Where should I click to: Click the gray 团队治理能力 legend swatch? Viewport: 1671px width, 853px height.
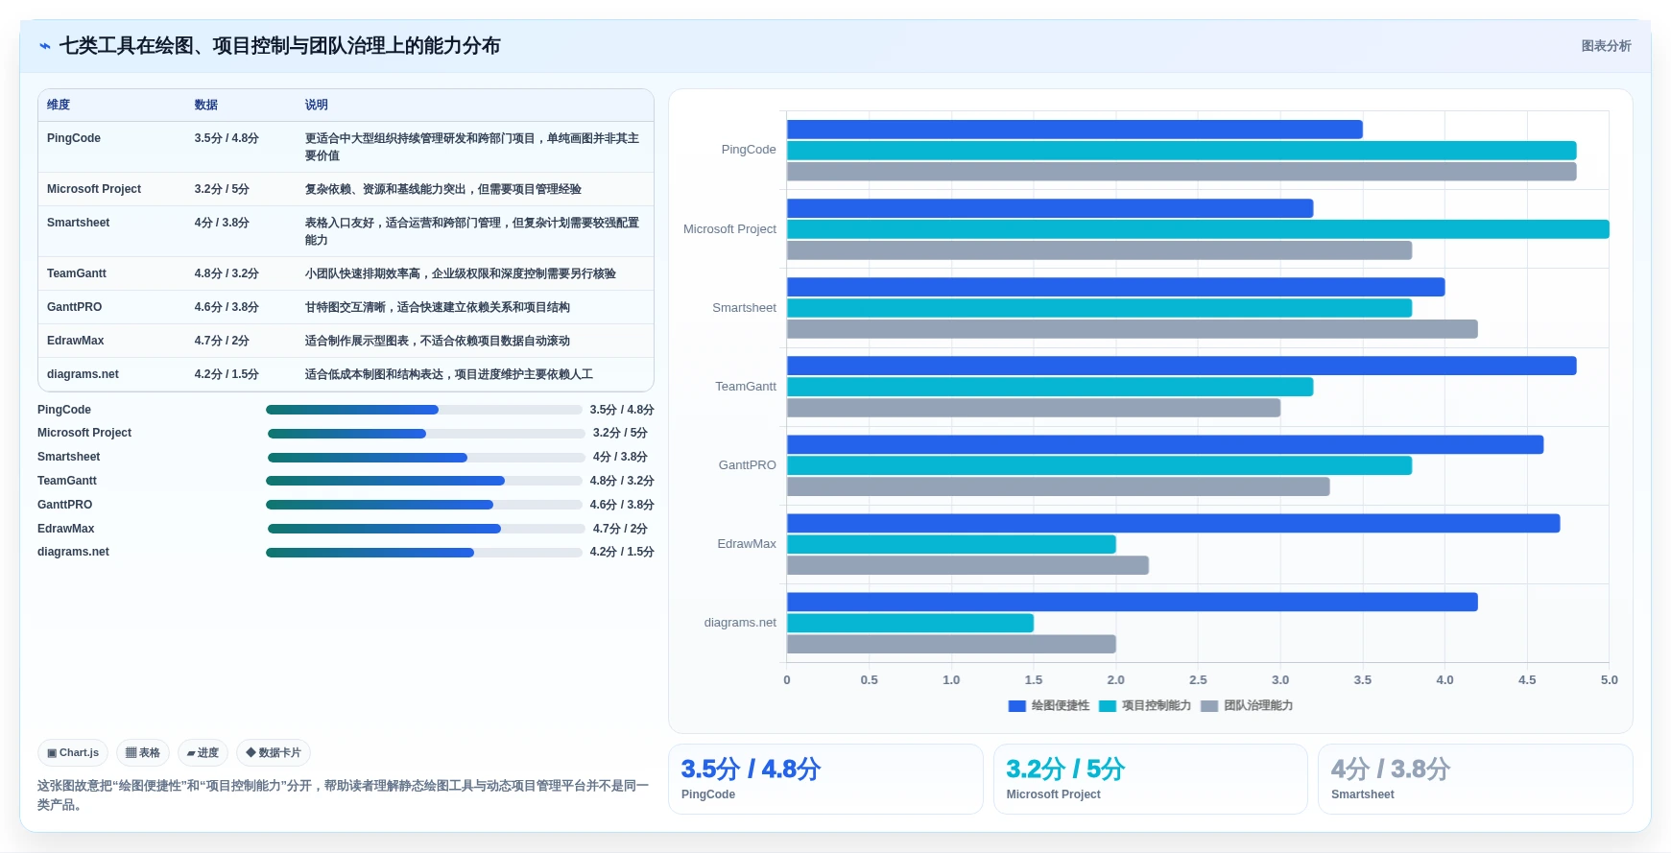[1209, 706]
